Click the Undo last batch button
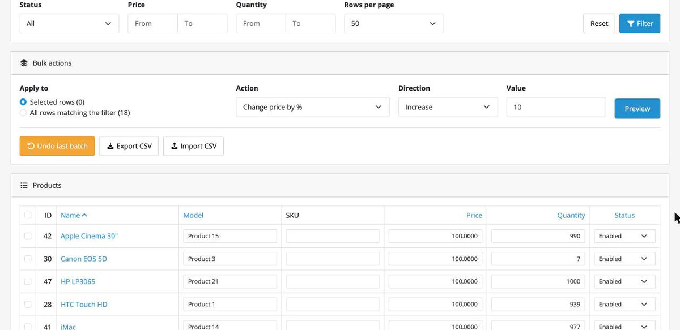 pyautogui.click(x=57, y=146)
